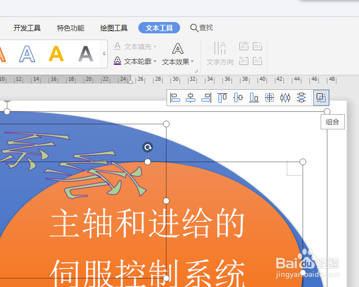This screenshot has height=287, width=359.
Task: Select the green curved WordArt text
Action: coord(73,165)
